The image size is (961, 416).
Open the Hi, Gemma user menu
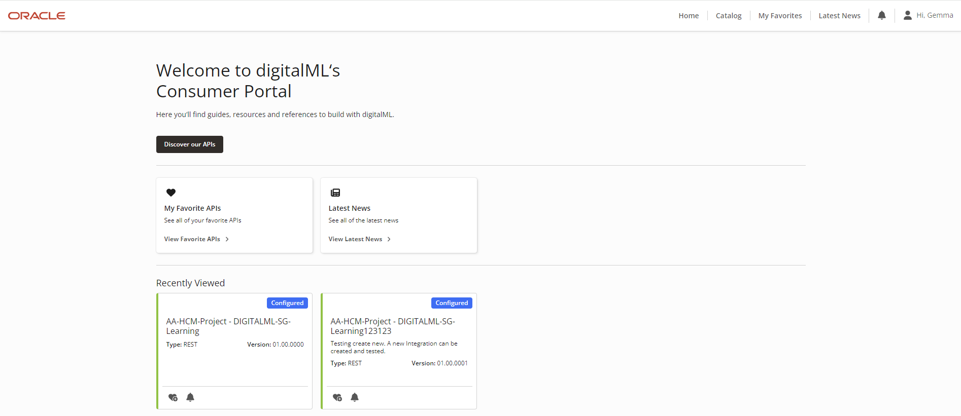[x=928, y=15]
